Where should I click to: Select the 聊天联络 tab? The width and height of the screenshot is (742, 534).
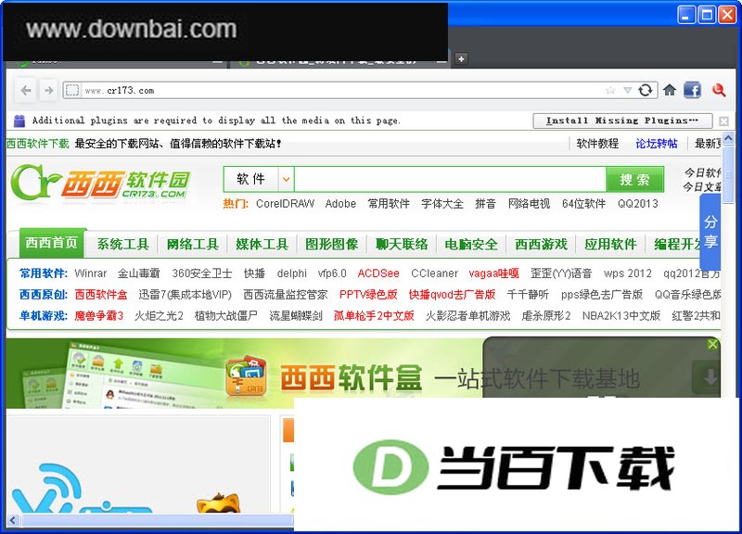pos(402,244)
